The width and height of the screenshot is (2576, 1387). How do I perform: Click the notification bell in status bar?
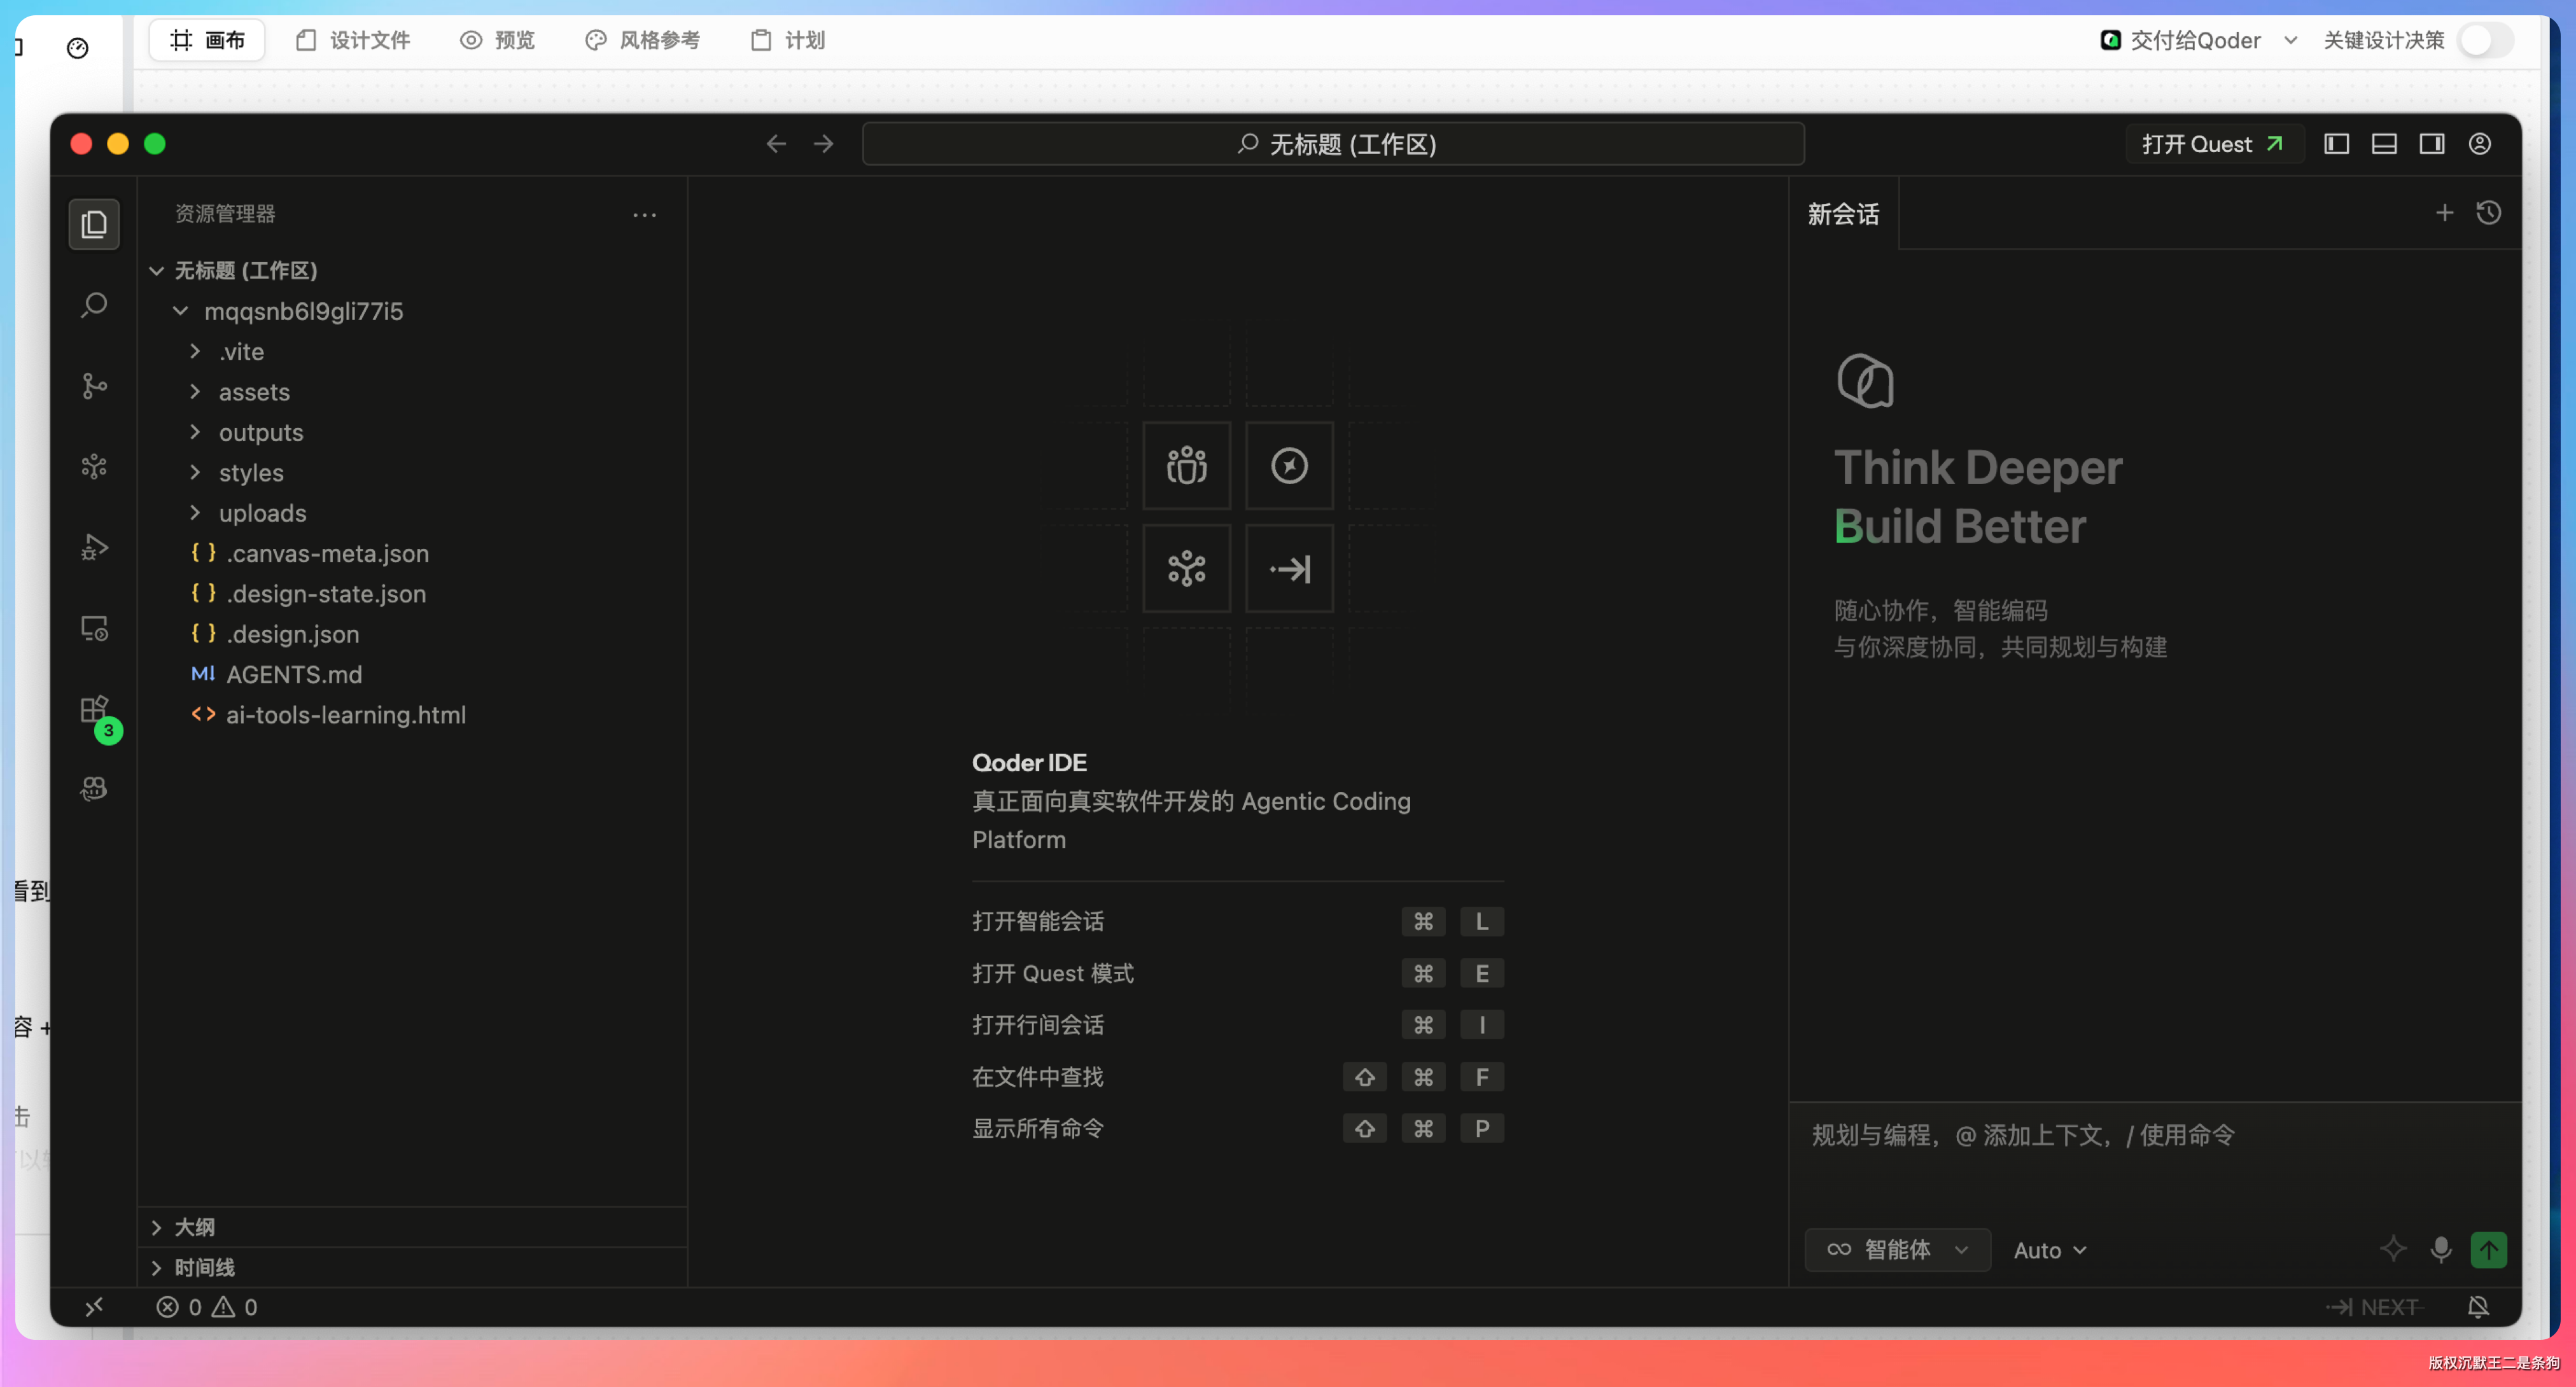coord(2478,1307)
